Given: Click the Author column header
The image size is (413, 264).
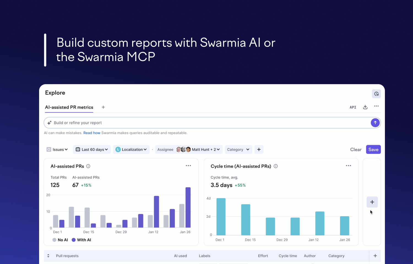Looking at the screenshot, I should click(310, 256).
